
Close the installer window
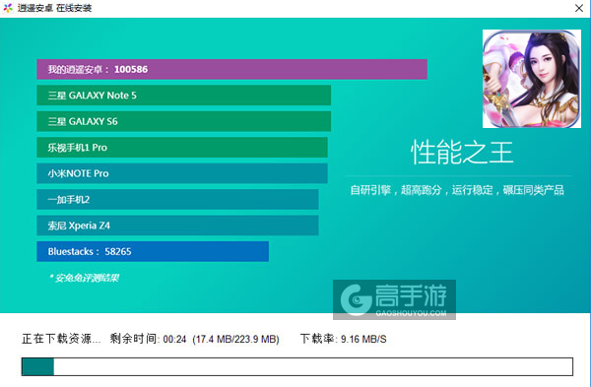coord(579,8)
